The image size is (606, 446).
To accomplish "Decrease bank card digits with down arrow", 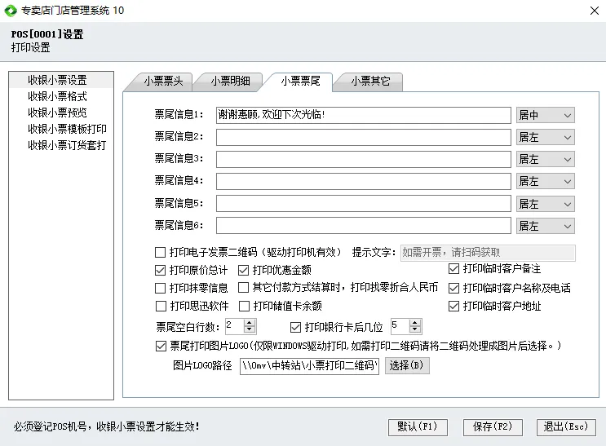I will pos(415,329).
